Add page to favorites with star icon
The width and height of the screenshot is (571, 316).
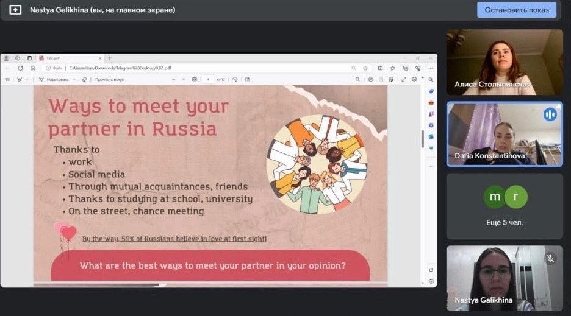tap(365, 68)
